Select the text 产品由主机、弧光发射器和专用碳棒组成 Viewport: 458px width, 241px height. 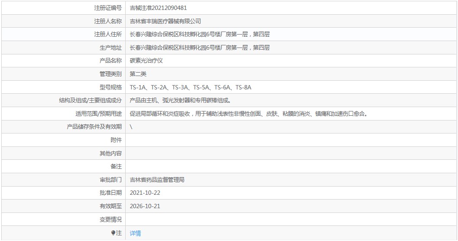pyautogui.click(x=181, y=100)
